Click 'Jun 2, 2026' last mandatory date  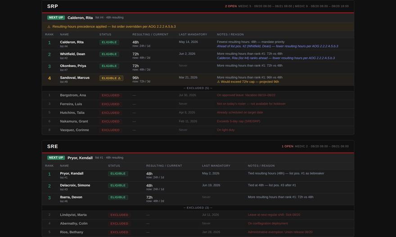pos(187,54)
